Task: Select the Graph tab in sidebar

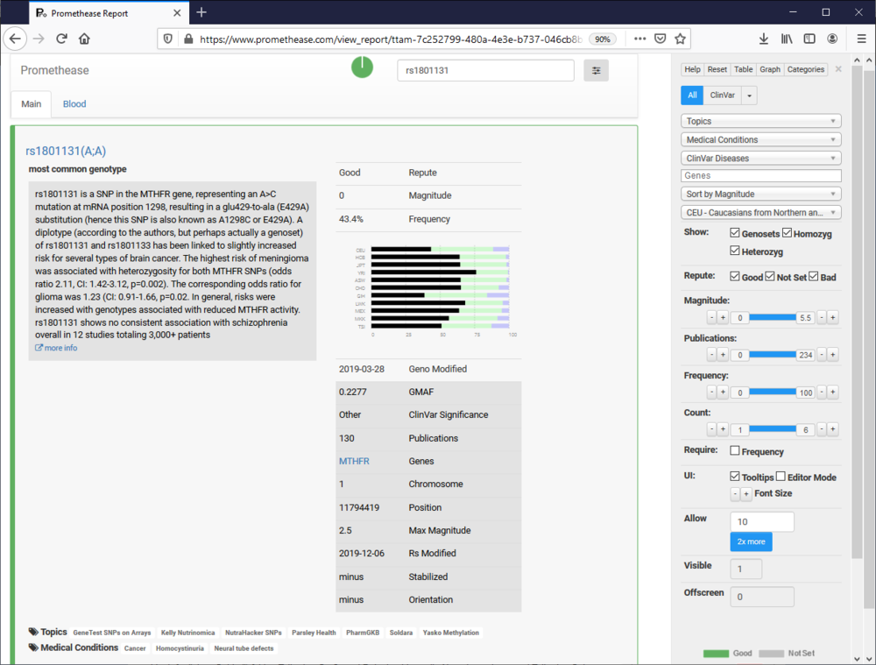Action: (769, 69)
